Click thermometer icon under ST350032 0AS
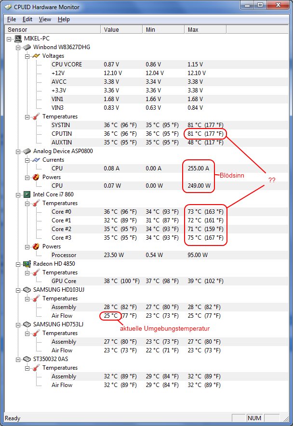293x426 pixels. (36, 368)
